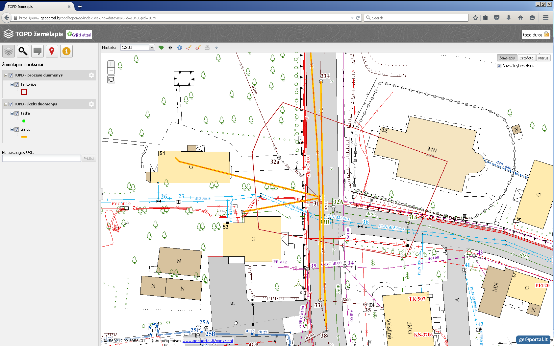Image resolution: width=554 pixels, height=346 pixels.
Task: Toggle Savivaldybės ribos checkbox
Action: point(499,66)
